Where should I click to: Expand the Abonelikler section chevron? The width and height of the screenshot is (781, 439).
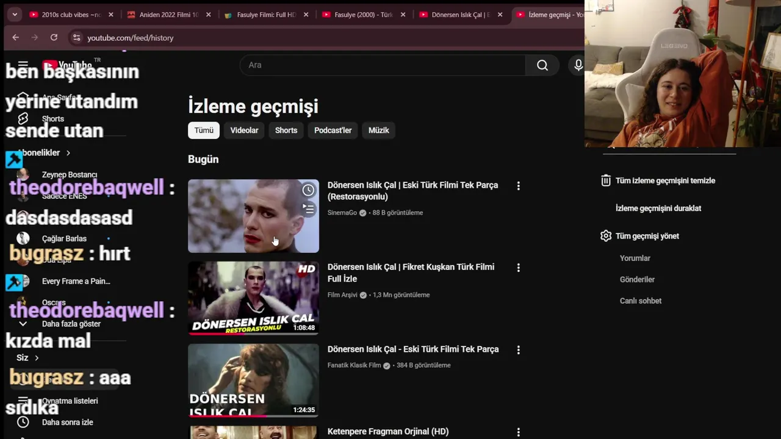[x=68, y=153]
